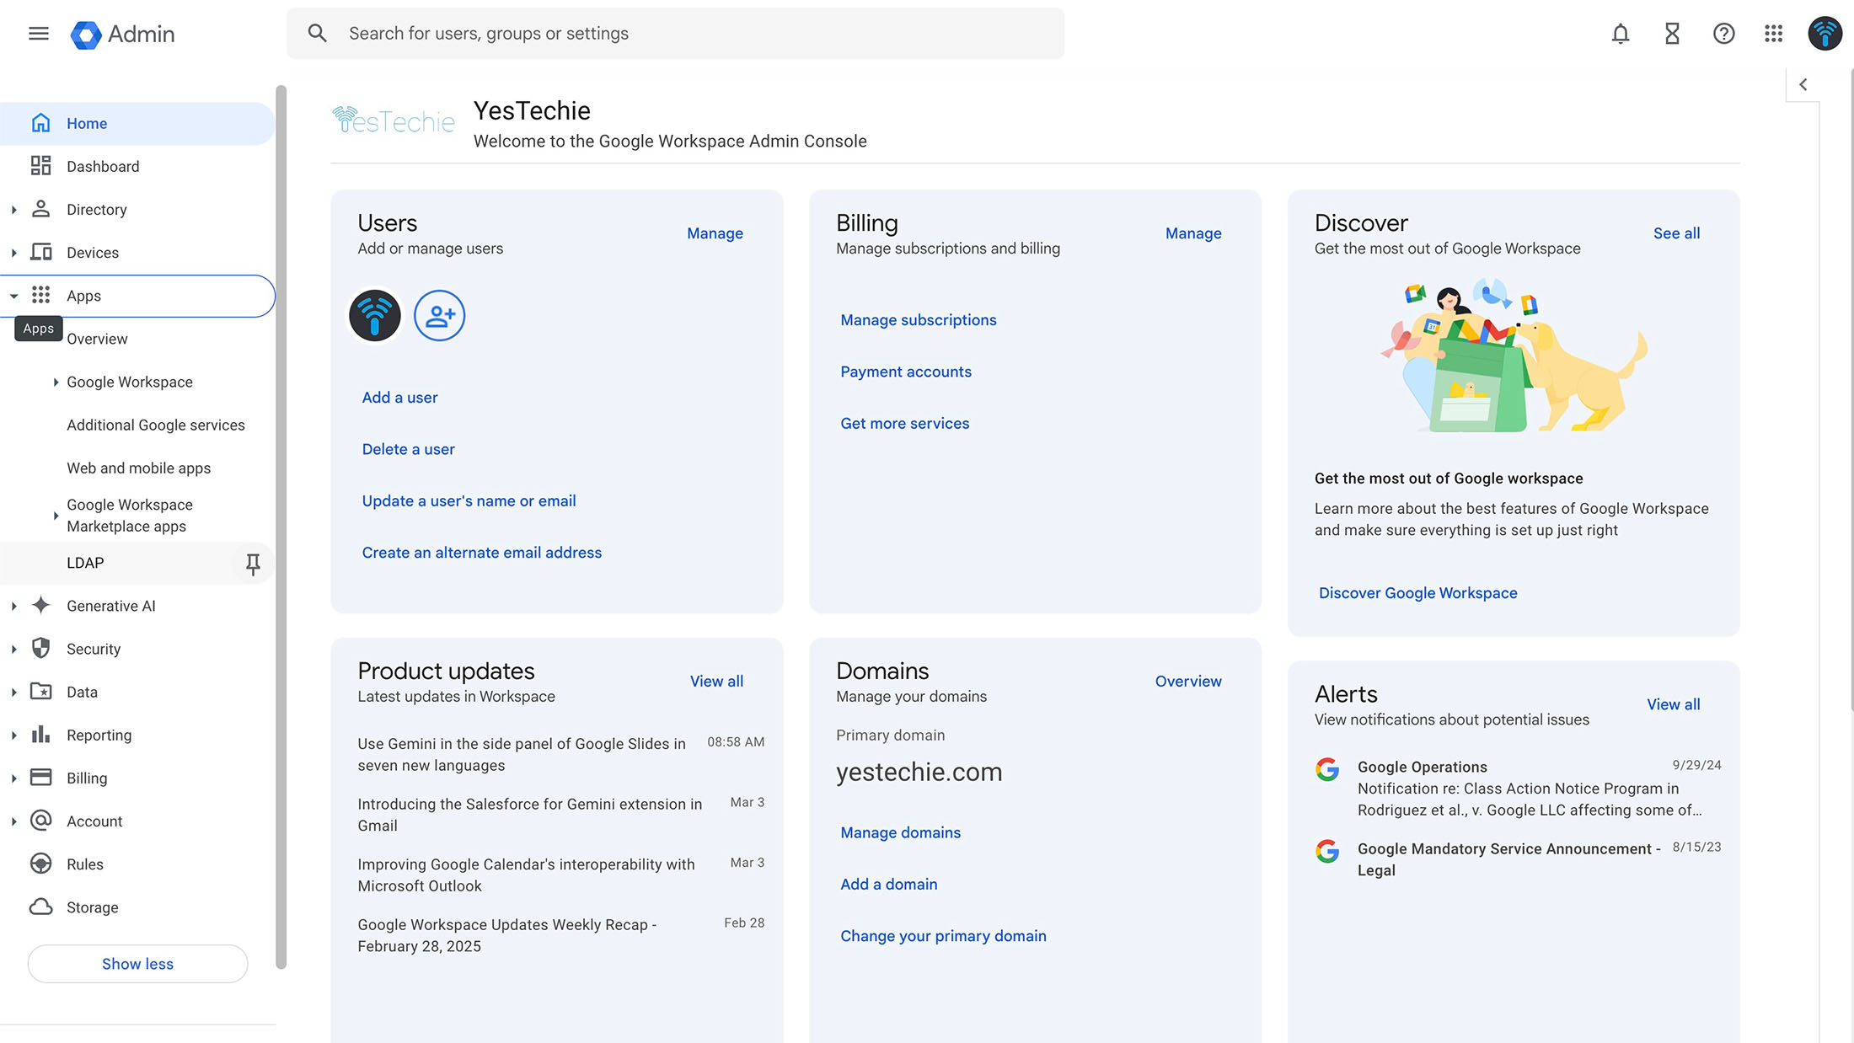Open Discover Google Workspace link
The image size is (1854, 1043).
[1417, 593]
